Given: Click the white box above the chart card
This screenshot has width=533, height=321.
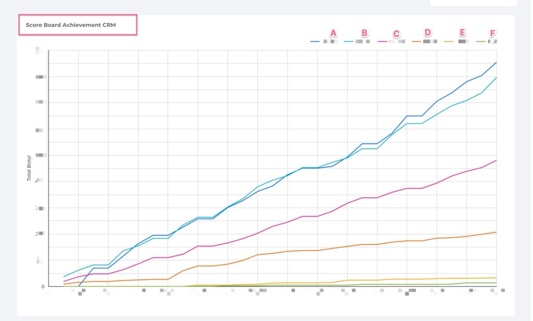Looking at the screenshot, I should [x=473, y=3].
